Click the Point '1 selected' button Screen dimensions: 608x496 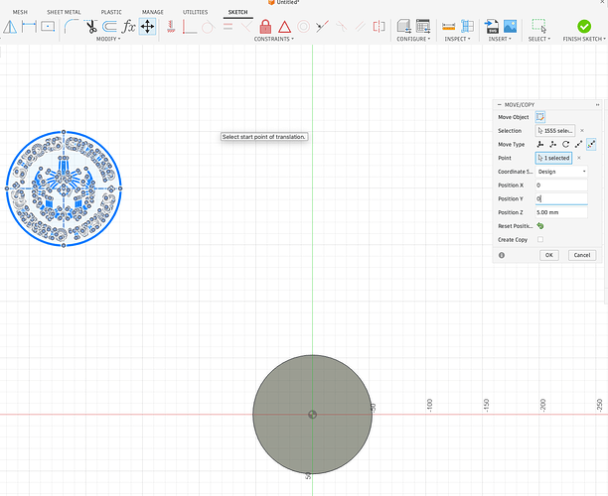click(x=553, y=158)
